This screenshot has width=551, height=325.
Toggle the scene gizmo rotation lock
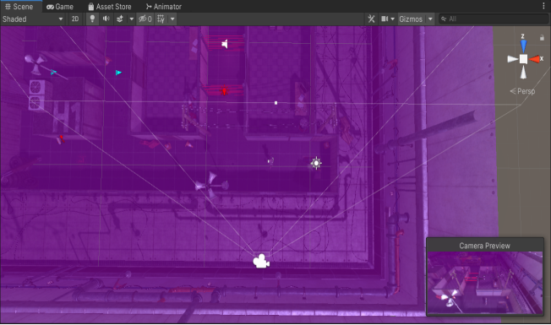click(542, 37)
